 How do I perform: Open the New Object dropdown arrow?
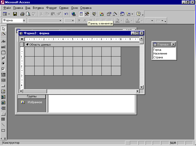pos(132,14)
